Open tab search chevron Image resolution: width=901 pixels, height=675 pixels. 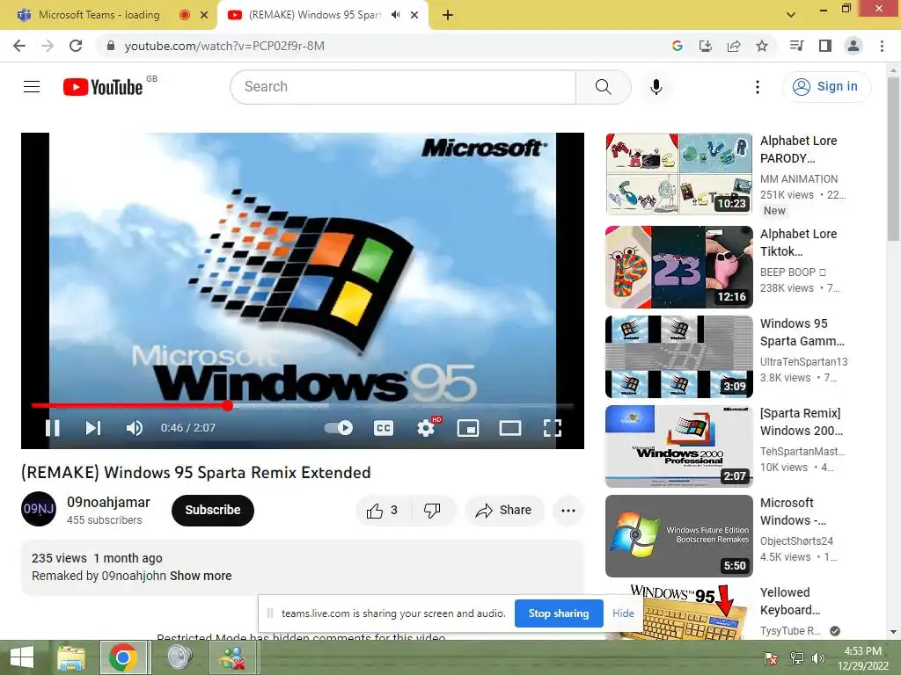click(791, 15)
